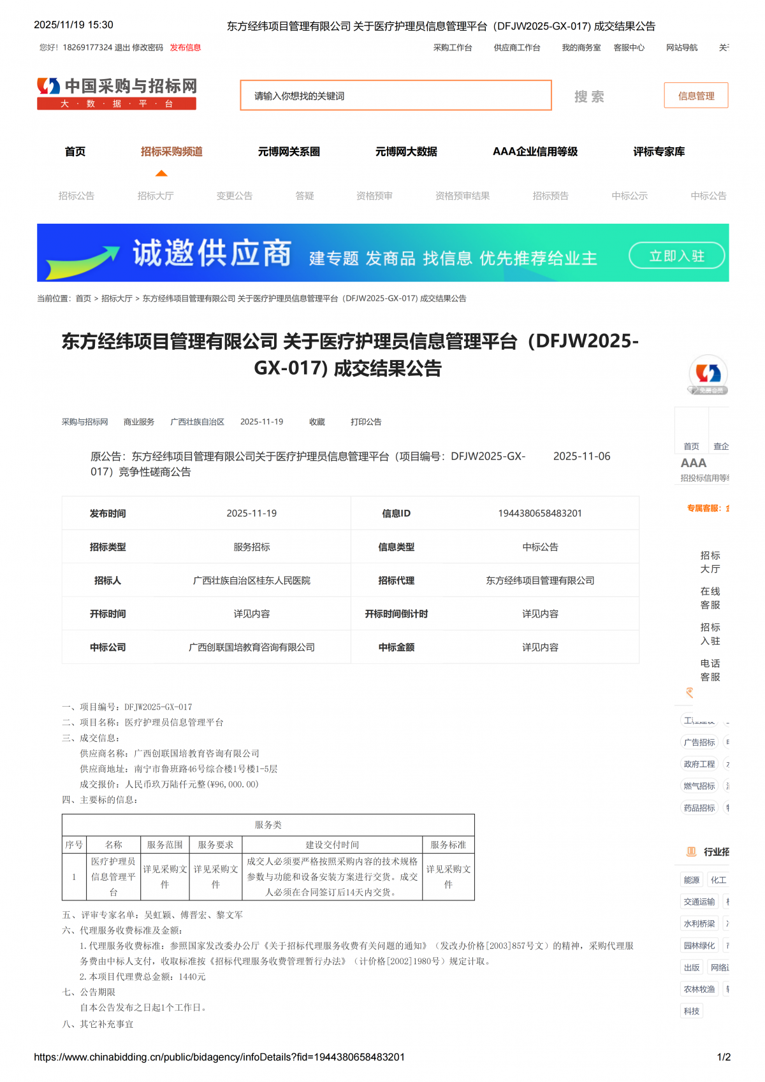The image size is (765, 1082).
Task: Click the 采购与招标网 tag under the title
Action: point(85,422)
